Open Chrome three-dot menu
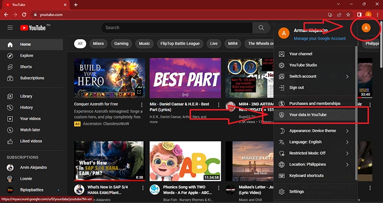The width and height of the screenshot is (383, 203). pyautogui.click(x=377, y=15)
